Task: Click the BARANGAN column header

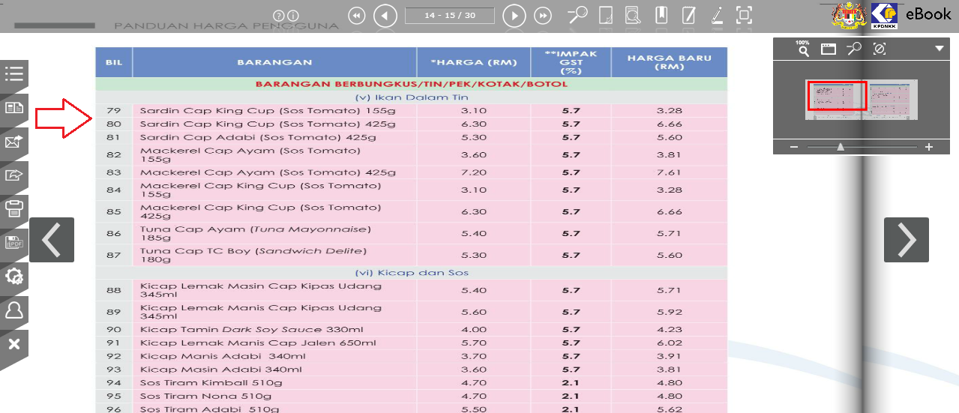Action: 274,62
